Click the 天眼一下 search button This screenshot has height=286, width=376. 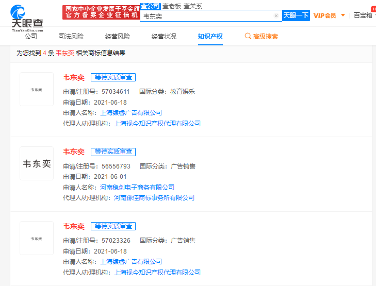click(x=296, y=15)
